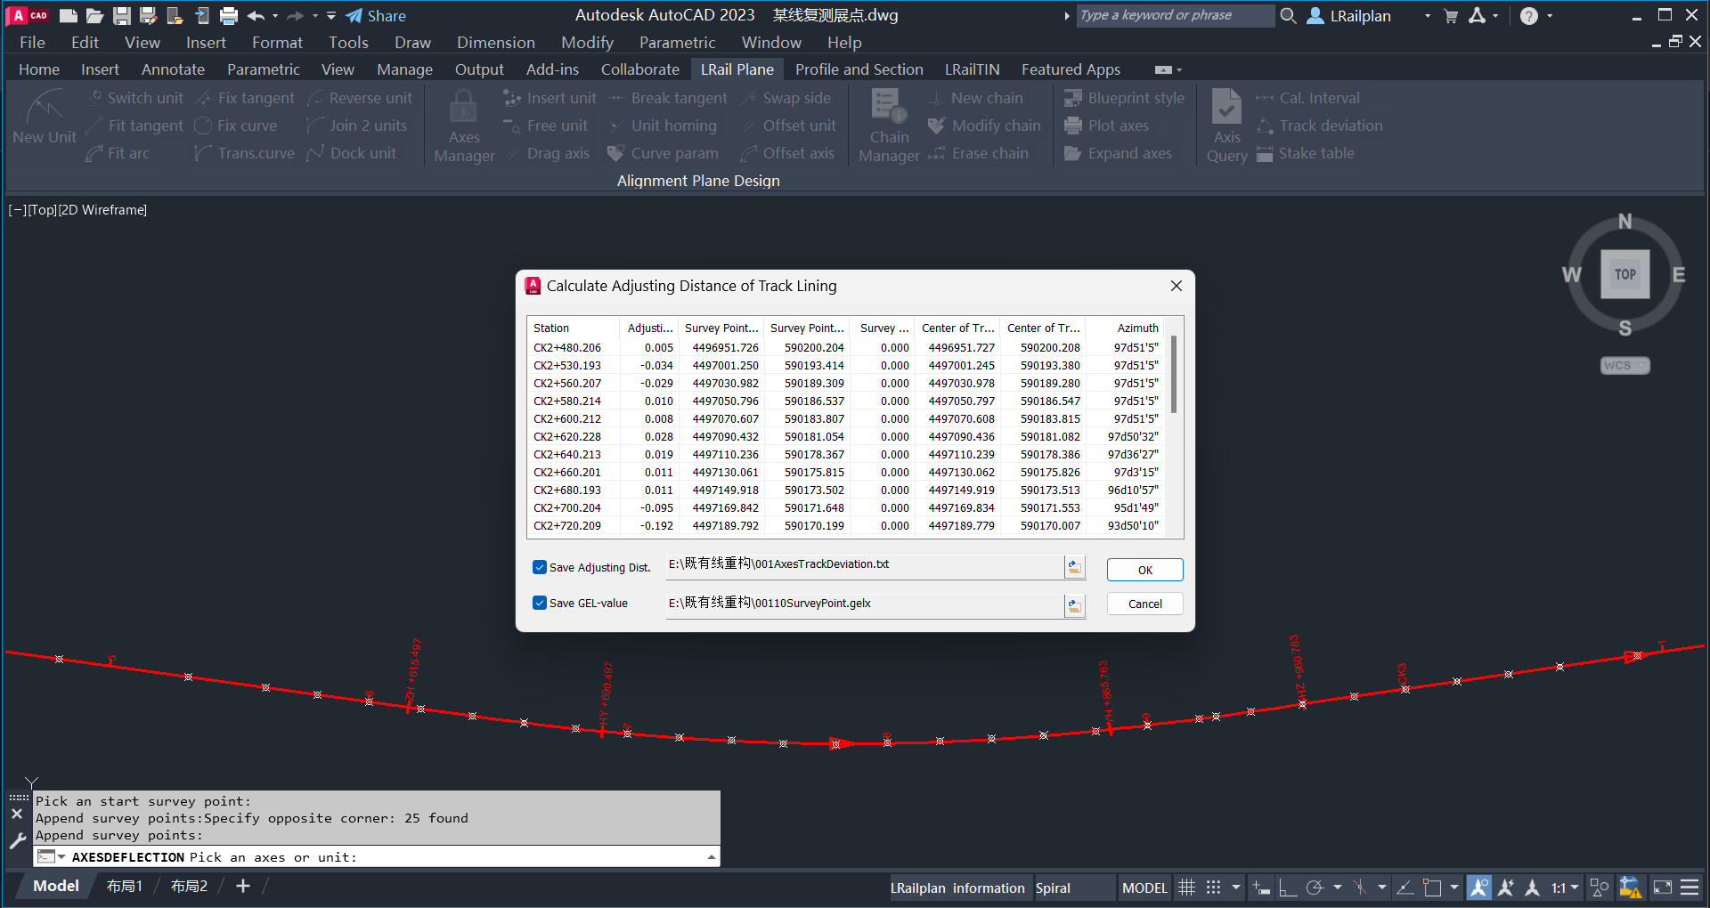
Task: Expand polar tracking angle dropdown in status bar
Action: 1338,888
